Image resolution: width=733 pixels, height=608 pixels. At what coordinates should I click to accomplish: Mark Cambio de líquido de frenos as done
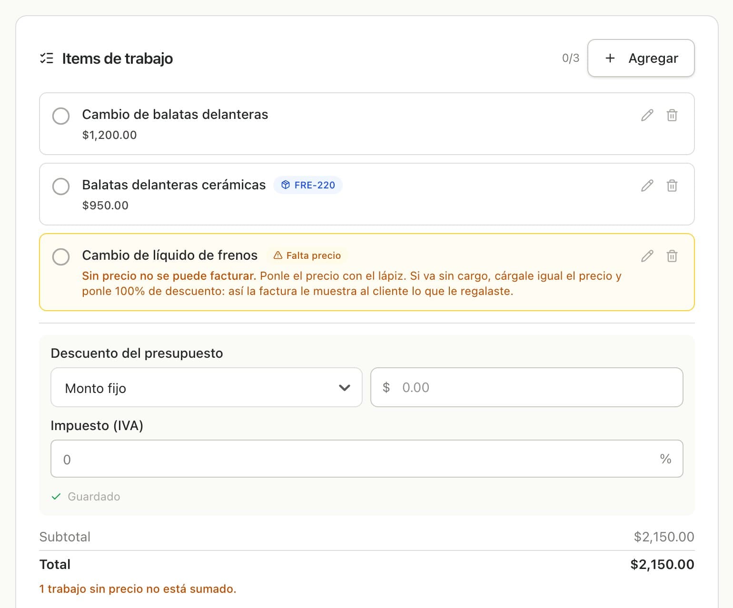pyautogui.click(x=61, y=257)
